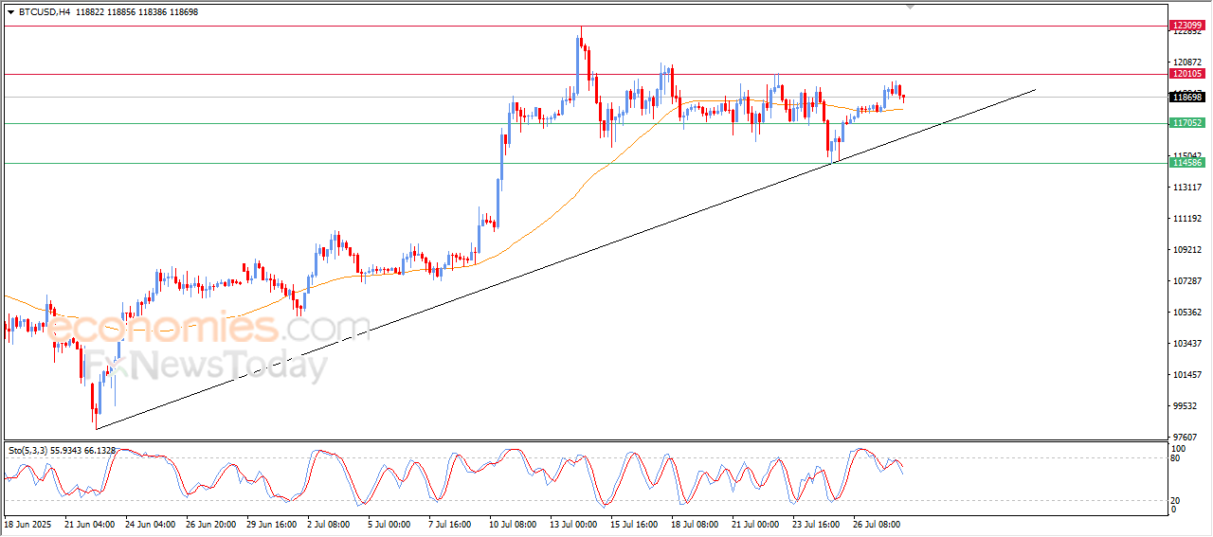This screenshot has width=1213, height=537.
Task: Click the 21 Jun 04:00 time label
Action: click(91, 523)
